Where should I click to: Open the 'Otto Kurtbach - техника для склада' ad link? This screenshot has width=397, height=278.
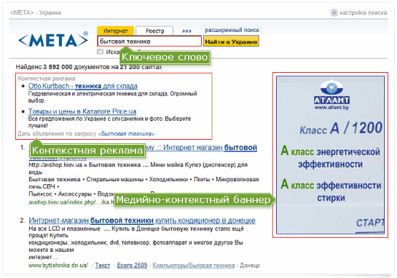pos(83,86)
